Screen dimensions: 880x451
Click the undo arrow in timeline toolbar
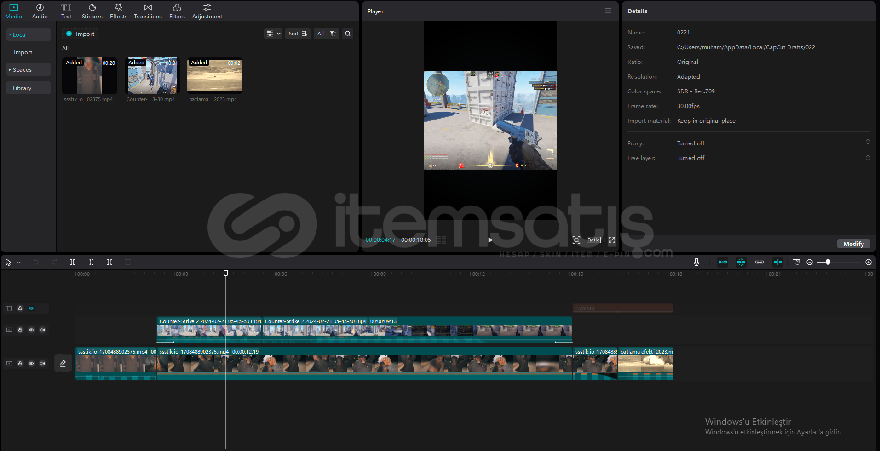coord(36,262)
